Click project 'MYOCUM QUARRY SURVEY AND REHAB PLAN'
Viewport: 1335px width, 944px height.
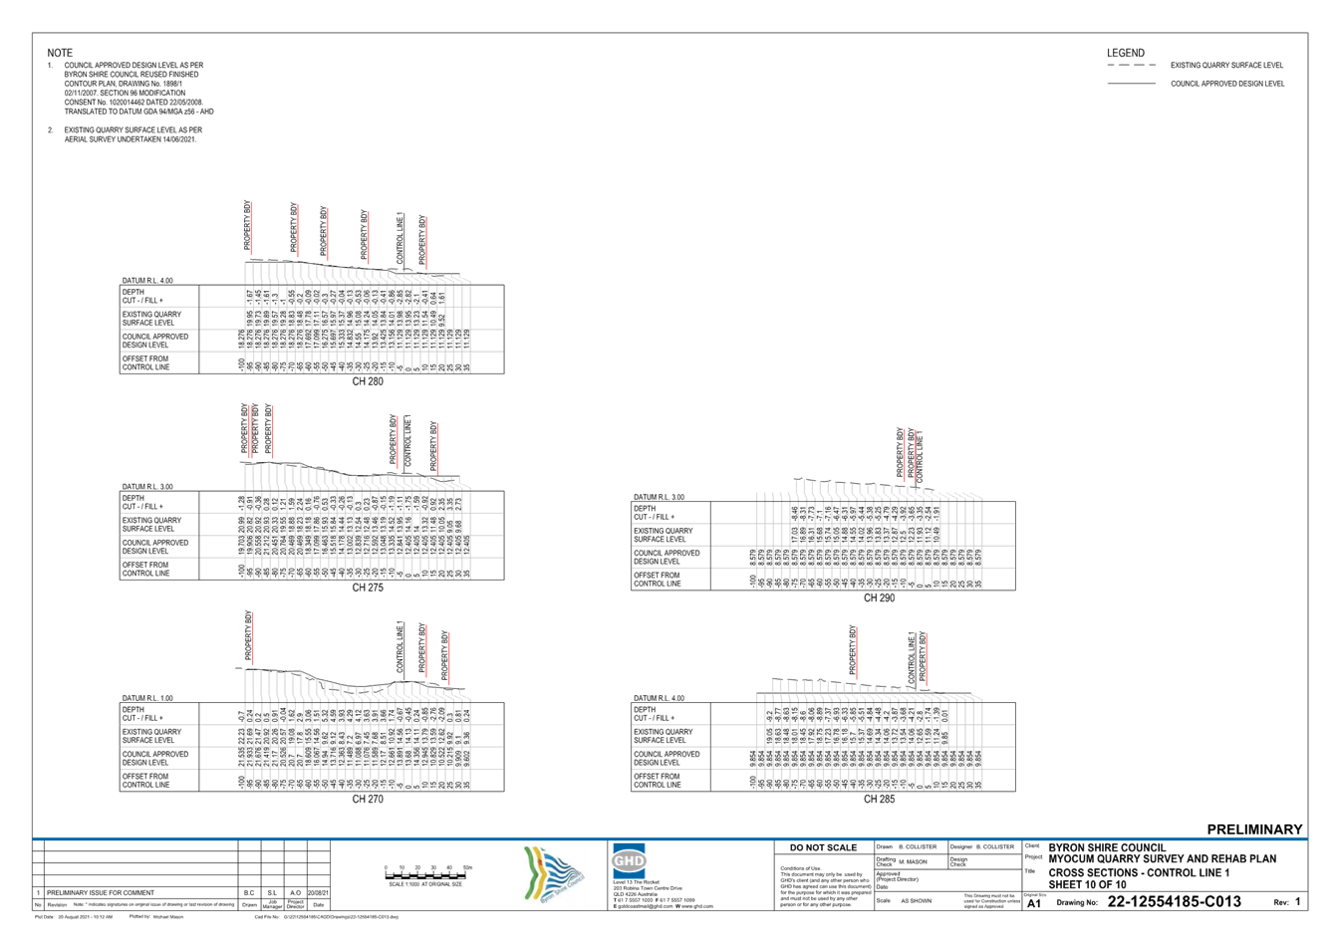coord(1163,858)
